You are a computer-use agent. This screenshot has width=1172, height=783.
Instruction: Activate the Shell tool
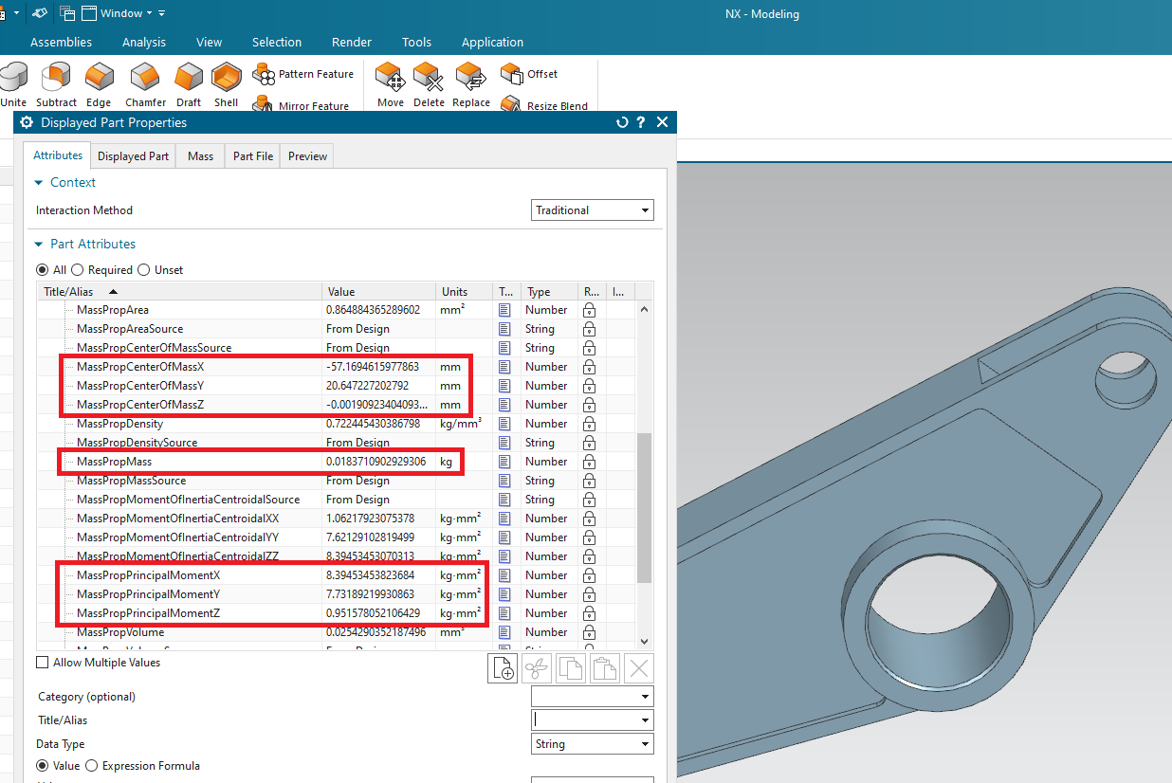[226, 84]
